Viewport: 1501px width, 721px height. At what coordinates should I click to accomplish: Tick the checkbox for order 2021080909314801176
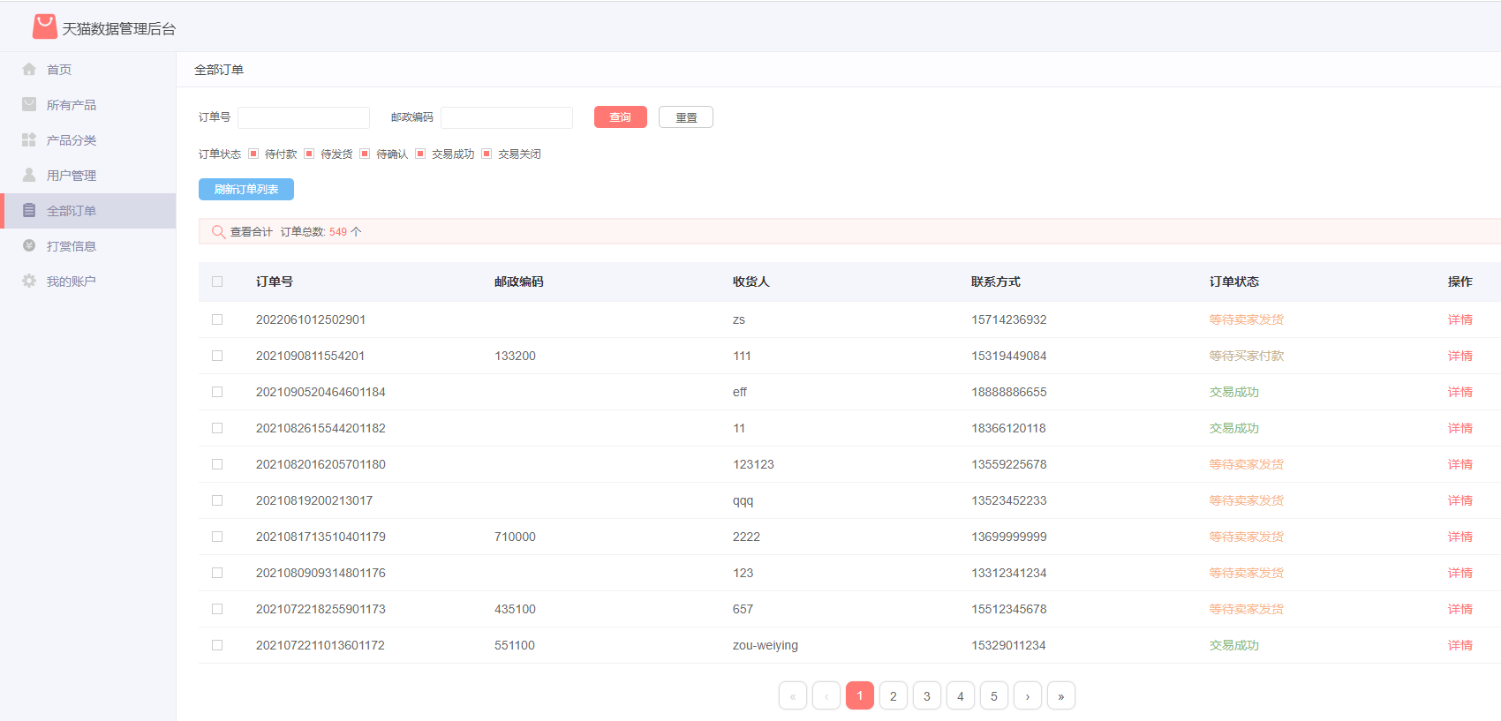coord(217,573)
